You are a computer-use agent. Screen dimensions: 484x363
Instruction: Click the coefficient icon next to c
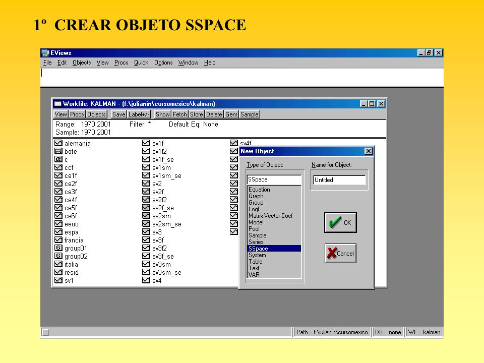click(58, 159)
